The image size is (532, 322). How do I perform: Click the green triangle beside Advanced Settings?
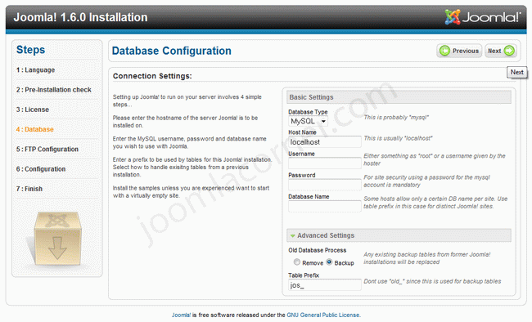coord(292,235)
